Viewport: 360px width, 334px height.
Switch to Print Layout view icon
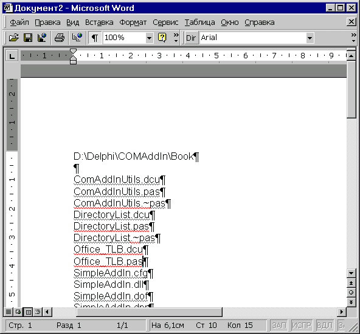coord(28,312)
